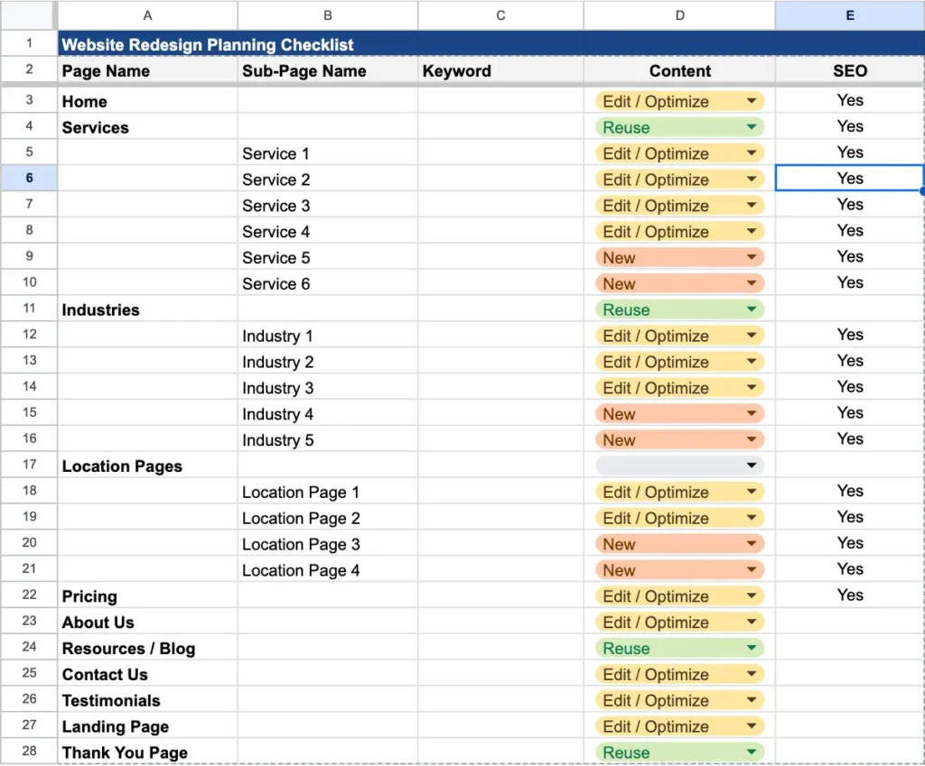Click the empty Keyword cell beside Home

point(500,101)
